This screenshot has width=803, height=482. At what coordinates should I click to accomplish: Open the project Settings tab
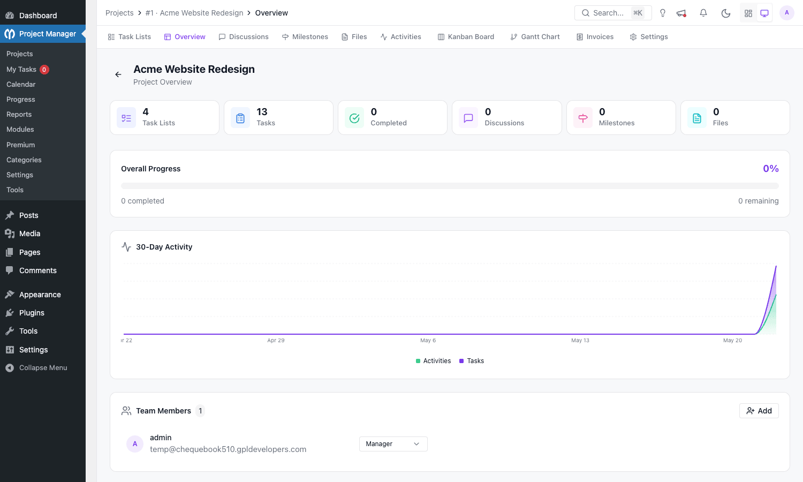pyautogui.click(x=649, y=37)
